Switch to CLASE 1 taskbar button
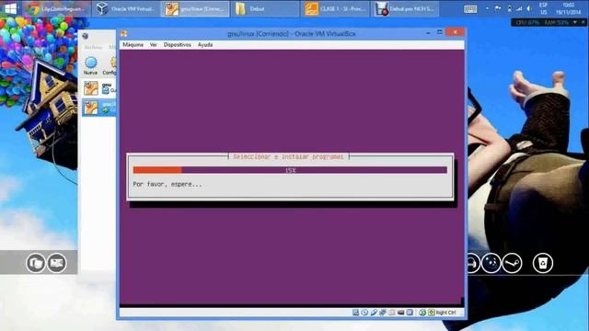 tap(334, 8)
